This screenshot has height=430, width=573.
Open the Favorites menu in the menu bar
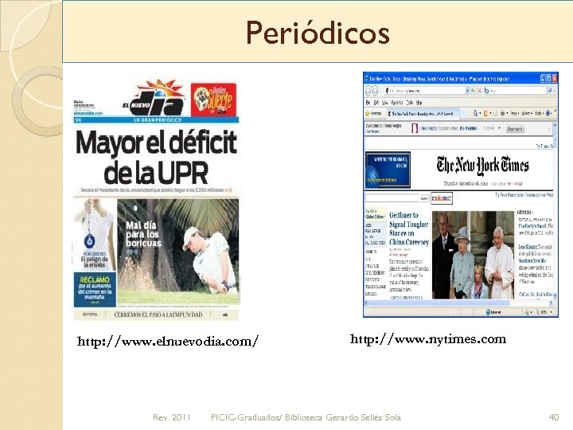(x=397, y=103)
